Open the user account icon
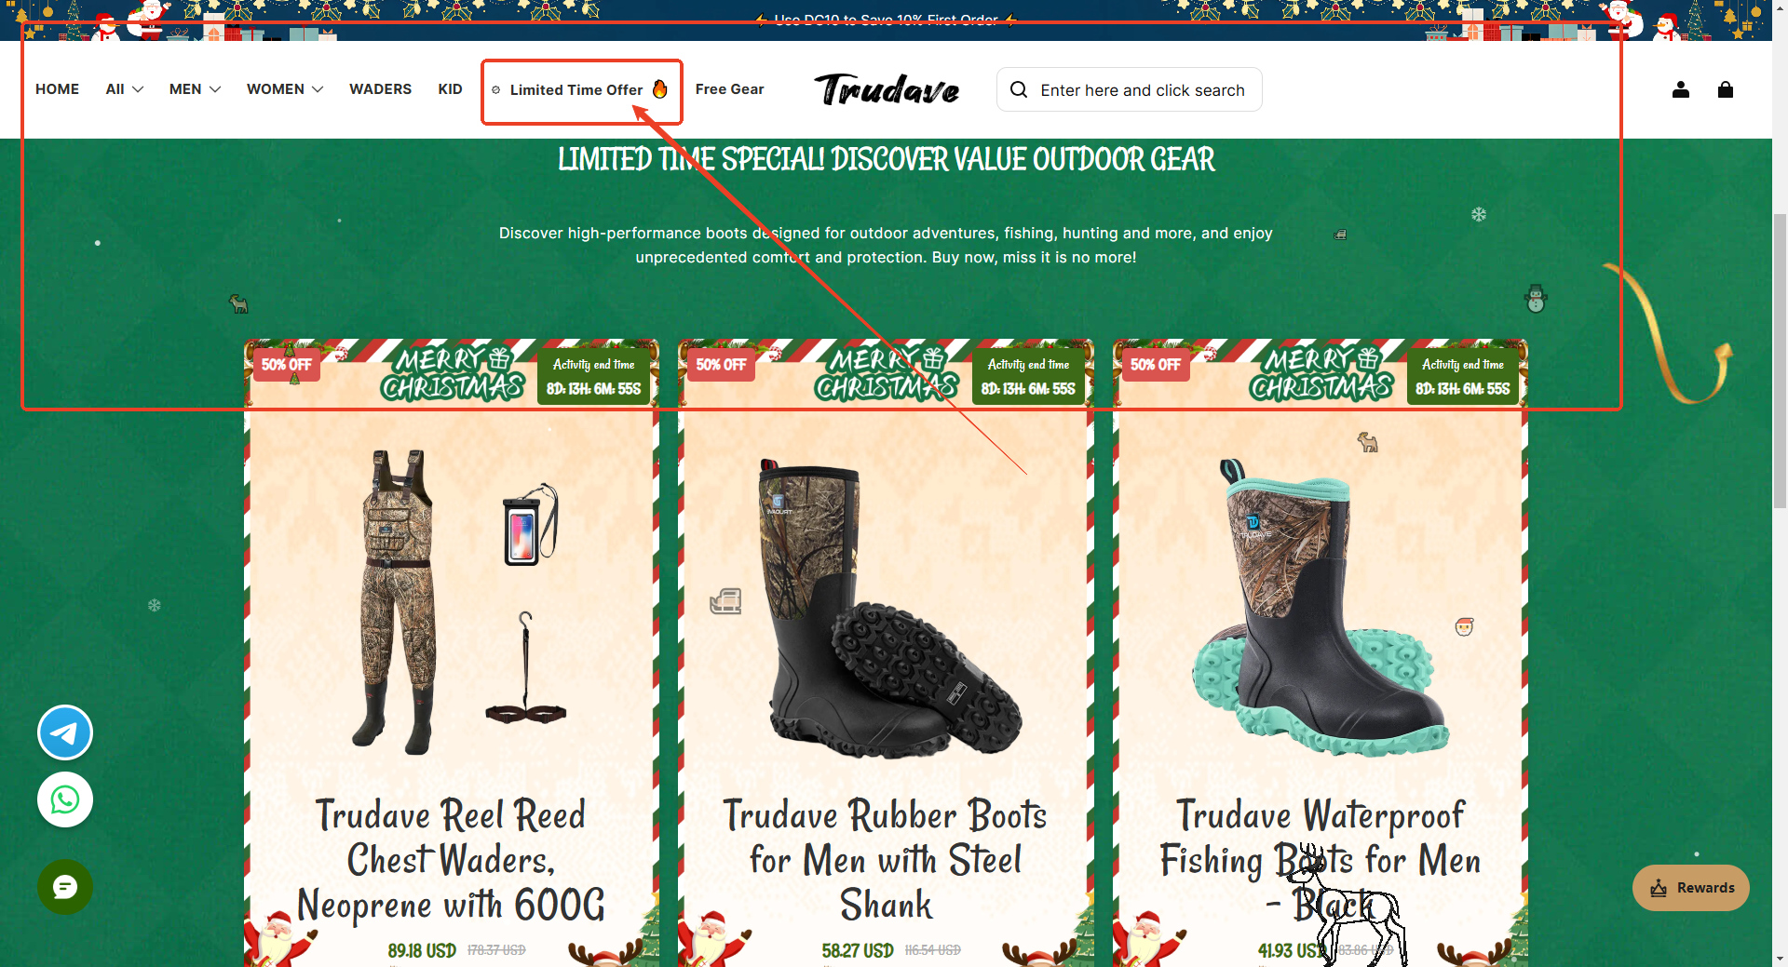The height and width of the screenshot is (967, 1788). pos(1681,89)
